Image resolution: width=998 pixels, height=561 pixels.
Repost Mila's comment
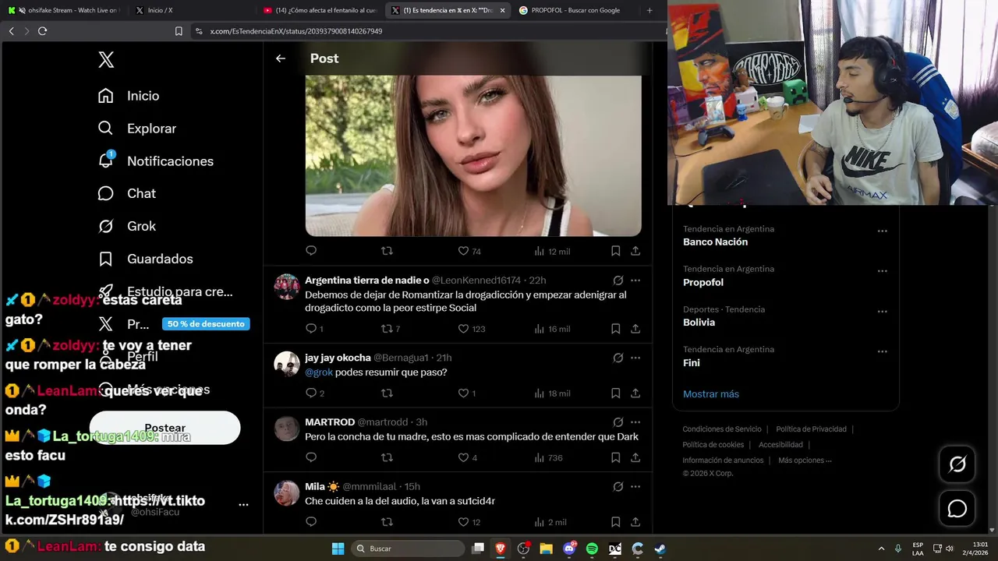point(387,522)
